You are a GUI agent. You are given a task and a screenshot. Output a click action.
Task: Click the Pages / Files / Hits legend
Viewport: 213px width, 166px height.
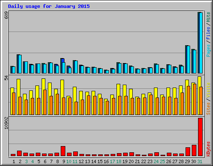[208, 34]
